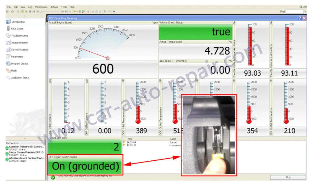
Task: Open the Actions menu
Action: (54, 7)
